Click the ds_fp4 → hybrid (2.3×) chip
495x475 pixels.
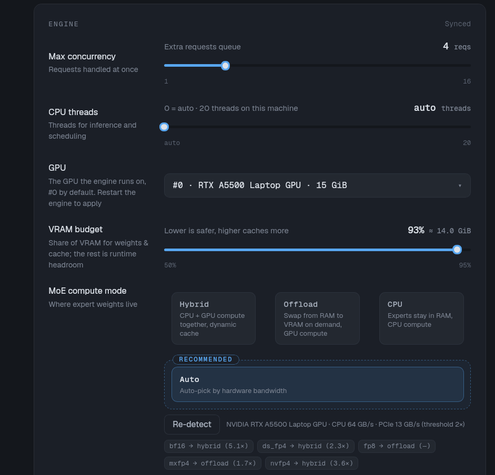click(306, 446)
